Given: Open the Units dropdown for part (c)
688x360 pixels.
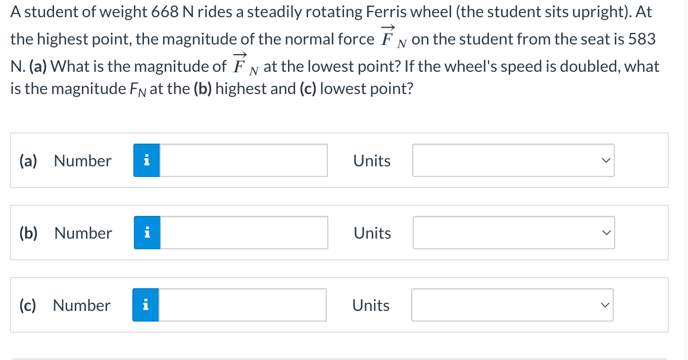Looking at the screenshot, I should point(512,305).
